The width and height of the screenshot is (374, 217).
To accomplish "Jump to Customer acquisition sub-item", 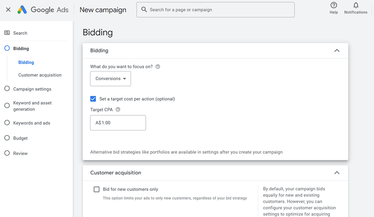I will click(x=40, y=75).
